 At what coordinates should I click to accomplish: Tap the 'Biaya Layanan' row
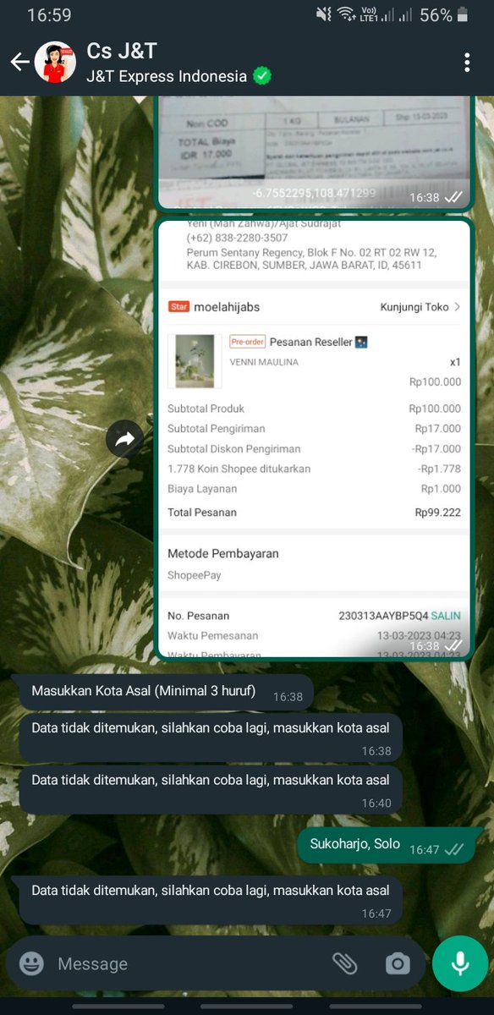coord(314,489)
